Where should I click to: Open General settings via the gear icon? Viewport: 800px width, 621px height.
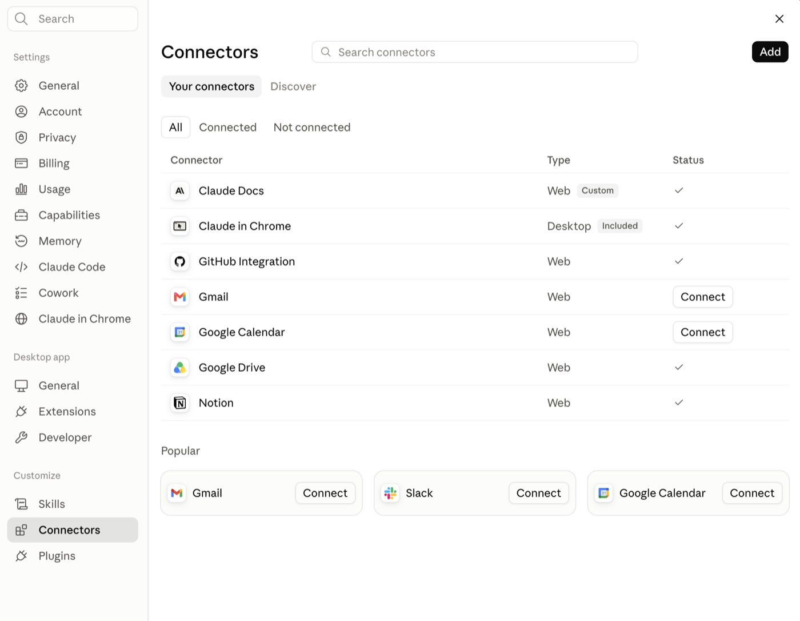[x=21, y=86]
